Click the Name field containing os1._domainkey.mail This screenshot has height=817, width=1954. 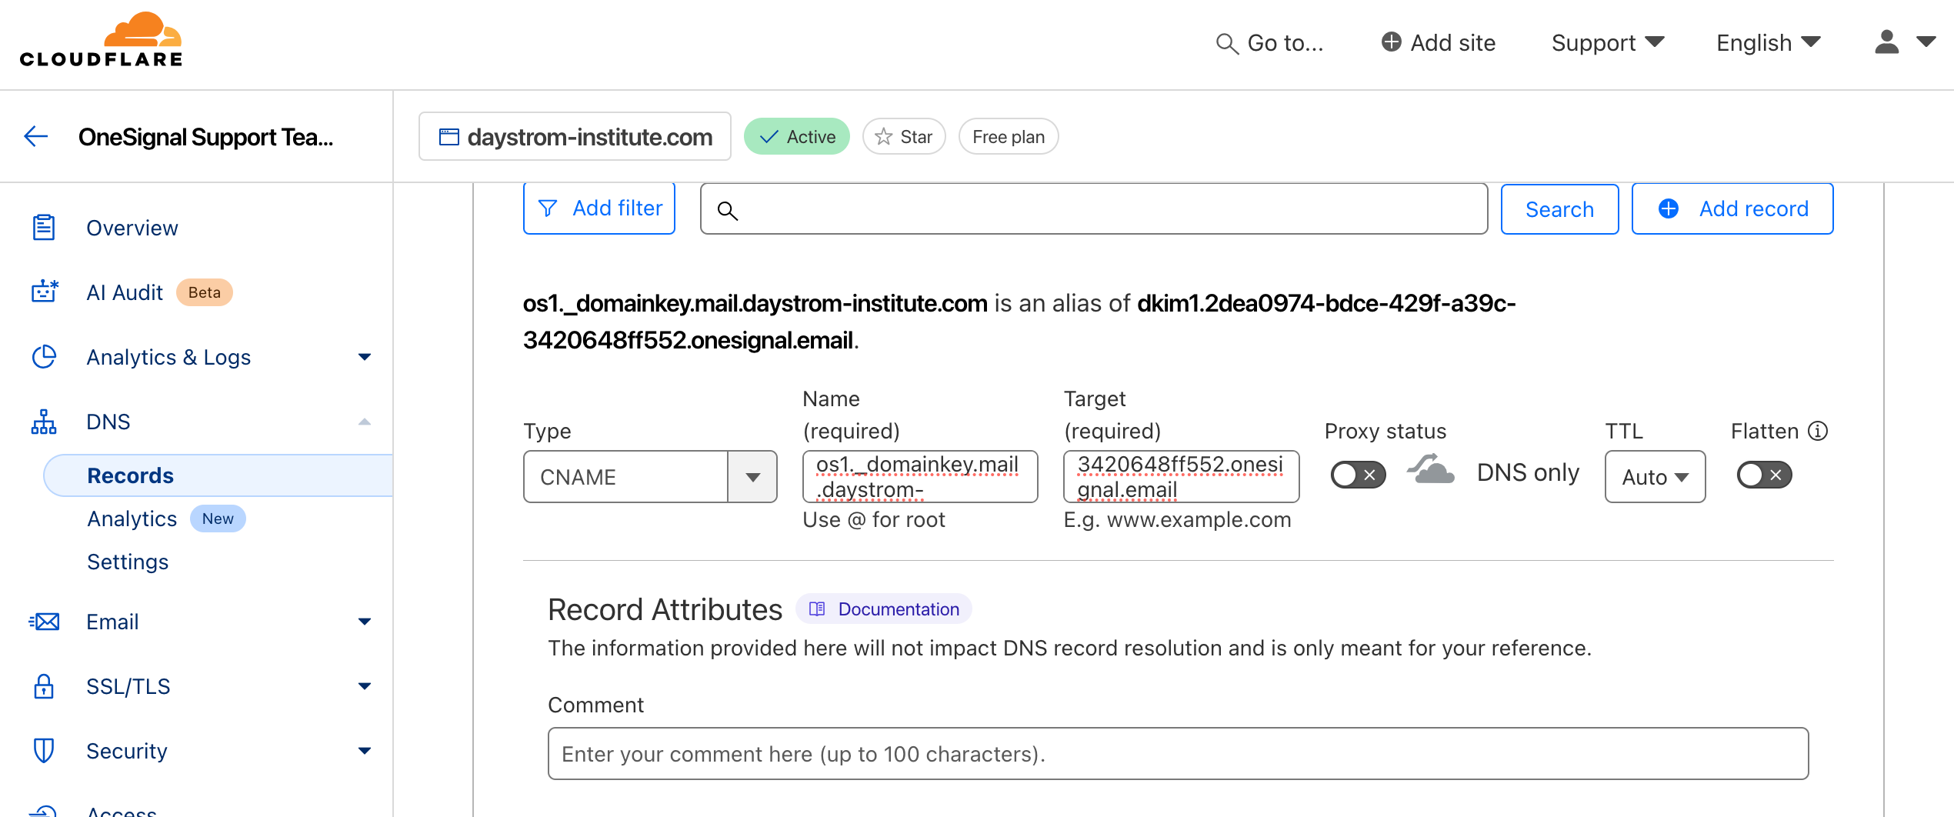point(920,477)
